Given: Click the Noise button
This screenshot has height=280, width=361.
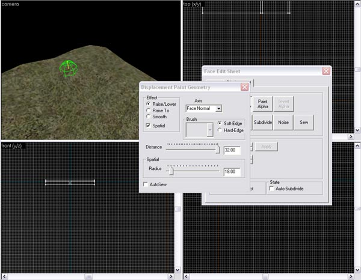Looking at the screenshot, I should coord(283,122).
